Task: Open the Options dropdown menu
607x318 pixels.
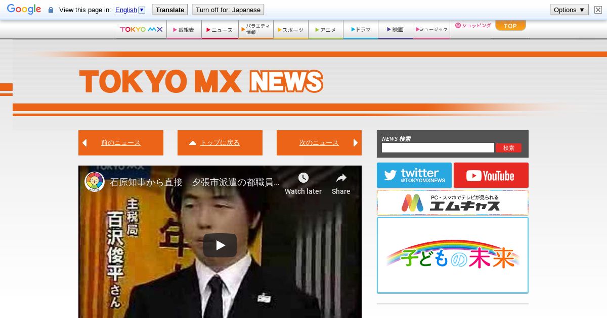Action: 569,10
